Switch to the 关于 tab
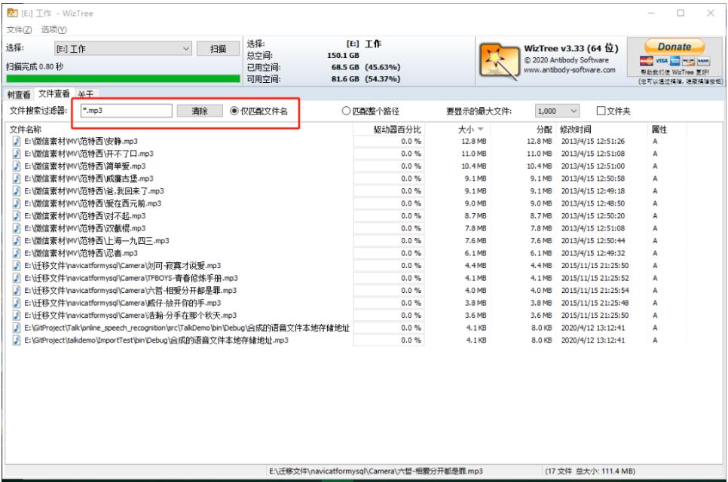728x482 pixels. [x=85, y=95]
